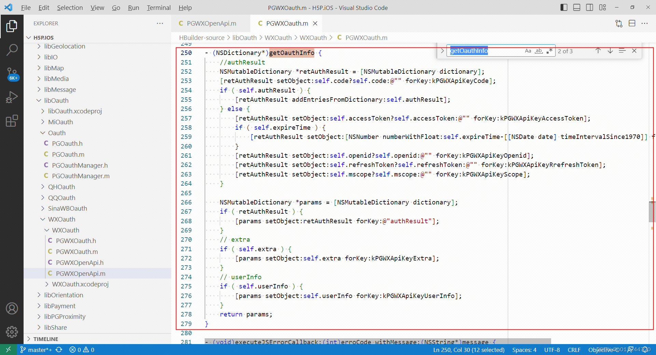Screen dimensions: 656x355
Task: Toggle Match Whole Word in find widget
Action: click(x=539, y=51)
